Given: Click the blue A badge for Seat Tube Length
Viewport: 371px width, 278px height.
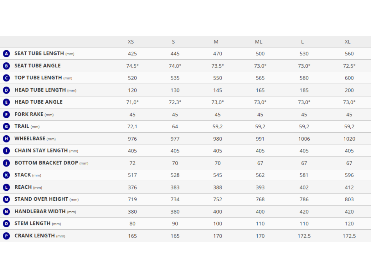Looking at the screenshot, I should (x=6, y=54).
